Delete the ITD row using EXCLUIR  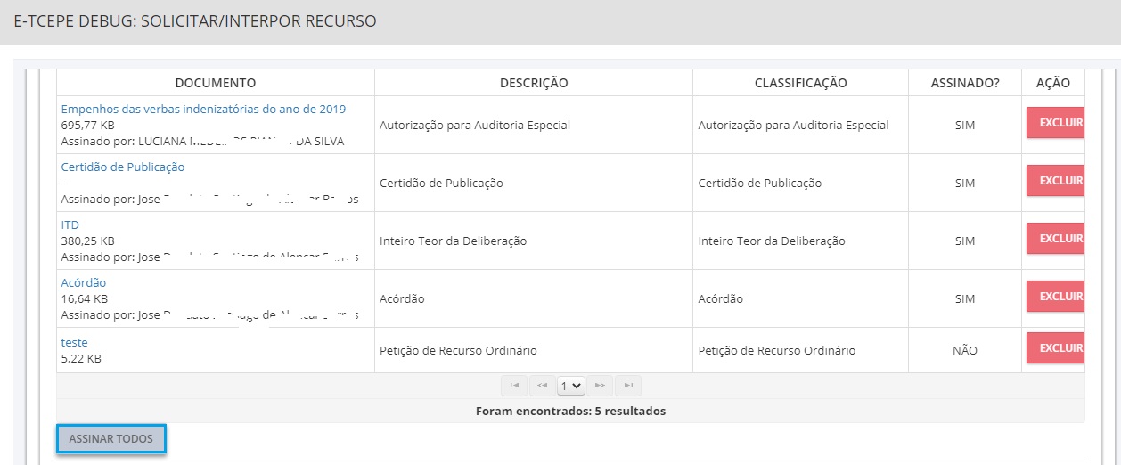point(1055,239)
